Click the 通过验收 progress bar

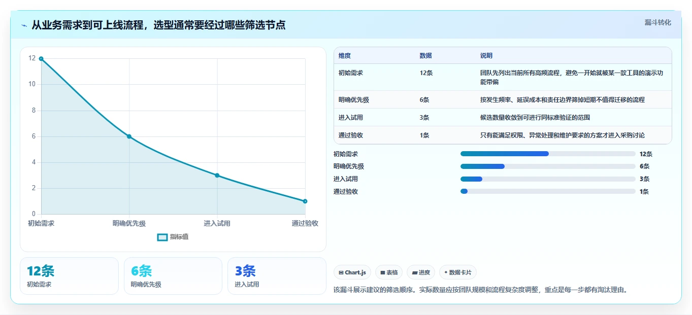(x=548, y=192)
